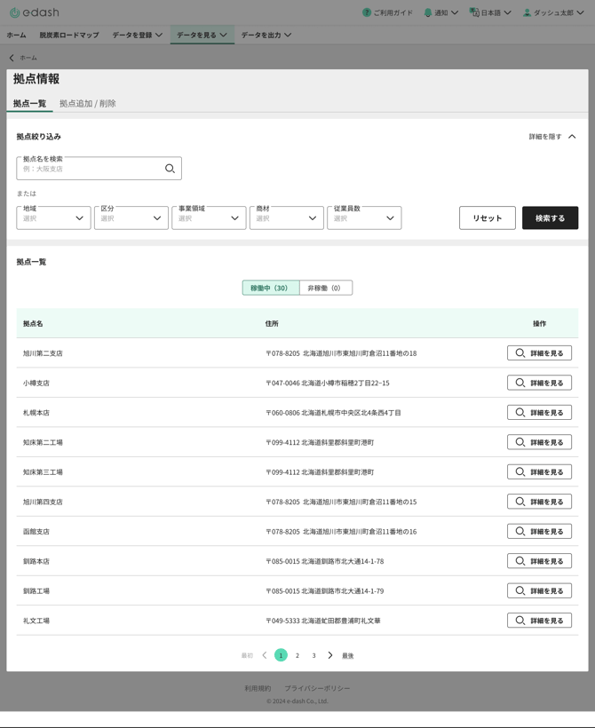Switch to 拠点追加 / 削除 tab
This screenshot has height=728, width=595.
87,103
